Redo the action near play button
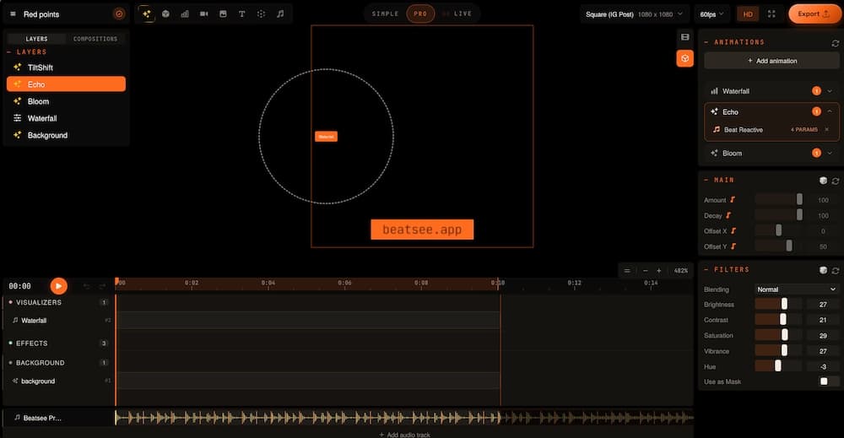This screenshot has width=844, height=438. coord(102,286)
